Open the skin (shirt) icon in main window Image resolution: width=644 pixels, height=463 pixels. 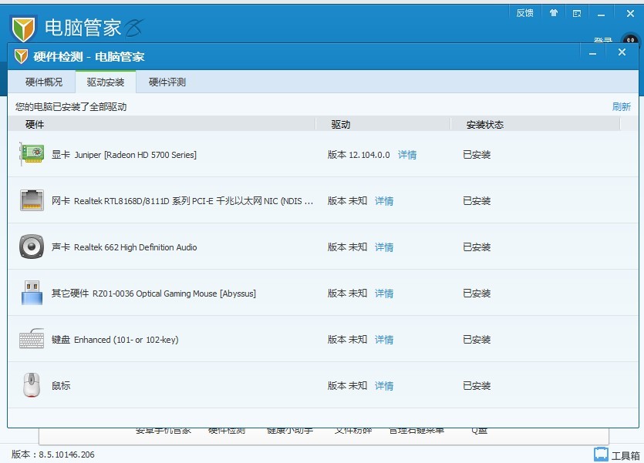tap(554, 13)
